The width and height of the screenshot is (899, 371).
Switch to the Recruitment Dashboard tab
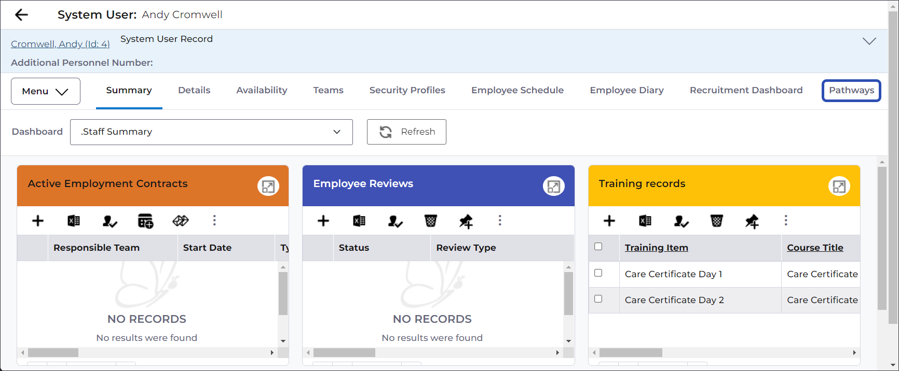pos(746,90)
